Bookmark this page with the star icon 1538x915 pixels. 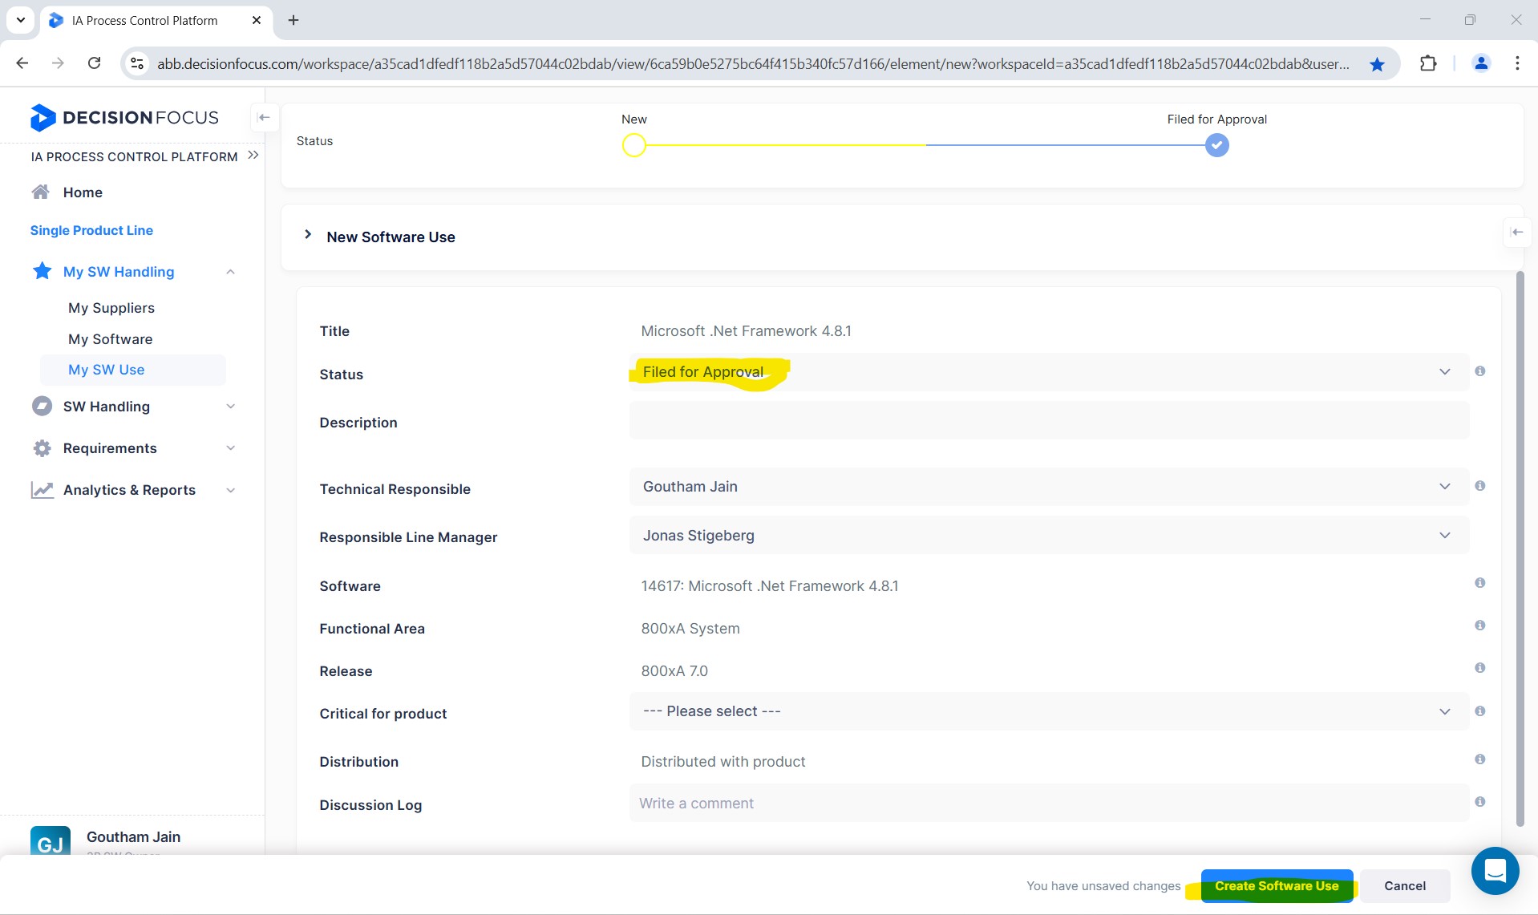coord(1377,64)
